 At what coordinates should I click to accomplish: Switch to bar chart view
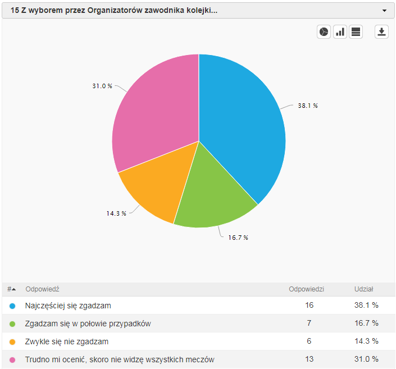point(340,32)
